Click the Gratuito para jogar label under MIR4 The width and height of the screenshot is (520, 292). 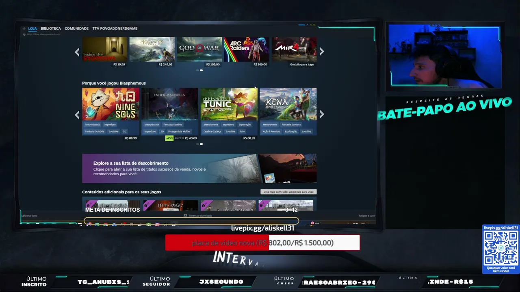302,64
